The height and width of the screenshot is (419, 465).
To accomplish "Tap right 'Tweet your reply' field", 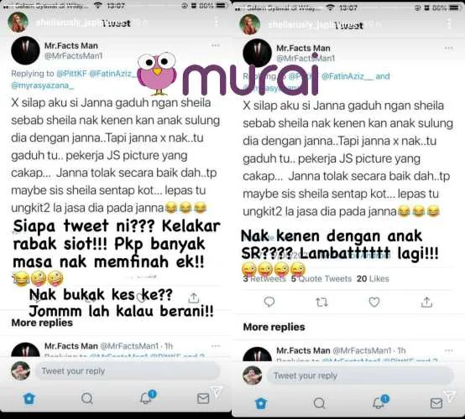I will 360,375.
